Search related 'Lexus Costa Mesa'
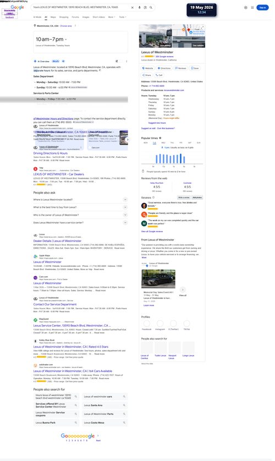This screenshot has width=275, height=461. pyautogui.click(x=105, y=422)
